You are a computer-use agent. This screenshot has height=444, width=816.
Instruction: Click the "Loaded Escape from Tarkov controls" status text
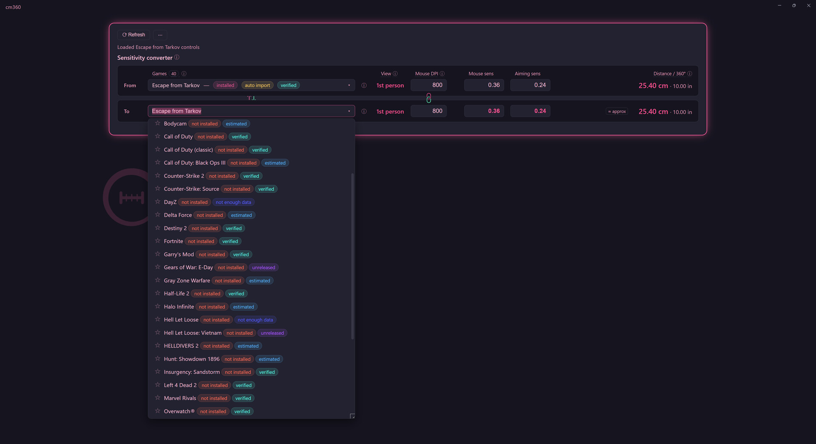click(158, 47)
